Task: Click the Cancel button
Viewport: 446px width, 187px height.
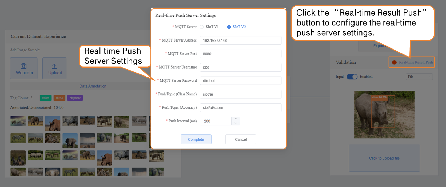Action: click(241, 139)
